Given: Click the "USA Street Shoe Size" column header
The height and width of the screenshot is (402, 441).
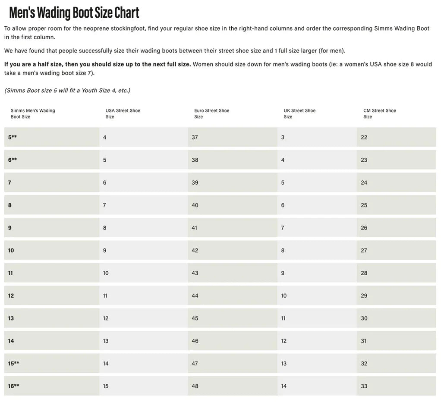Looking at the screenshot, I should (123, 113).
